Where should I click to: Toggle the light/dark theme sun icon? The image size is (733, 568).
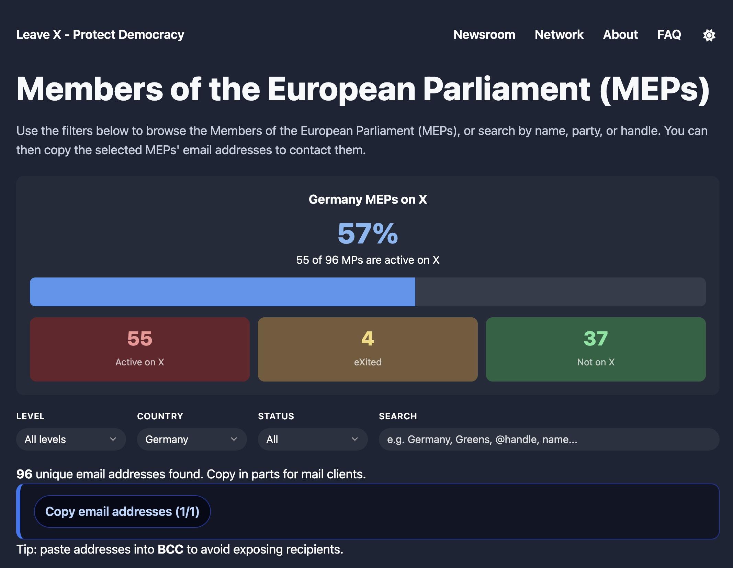click(x=709, y=35)
